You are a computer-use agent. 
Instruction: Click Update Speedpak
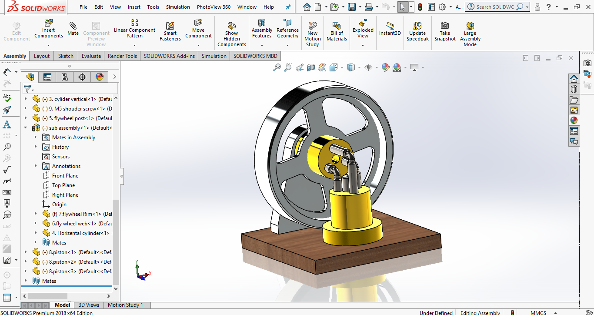[417, 31]
